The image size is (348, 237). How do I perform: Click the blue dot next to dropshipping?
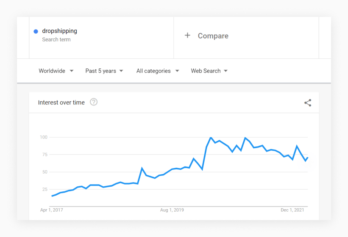(x=36, y=31)
